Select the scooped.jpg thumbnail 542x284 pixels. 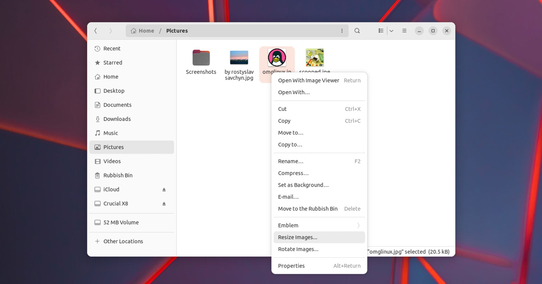pos(314,57)
